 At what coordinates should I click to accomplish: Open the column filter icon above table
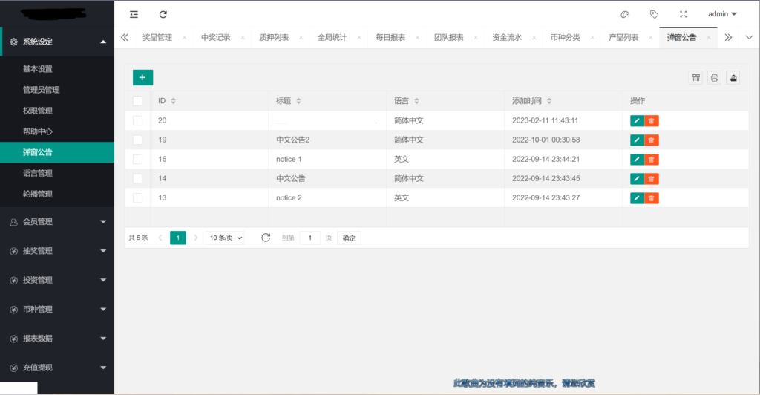(x=695, y=77)
